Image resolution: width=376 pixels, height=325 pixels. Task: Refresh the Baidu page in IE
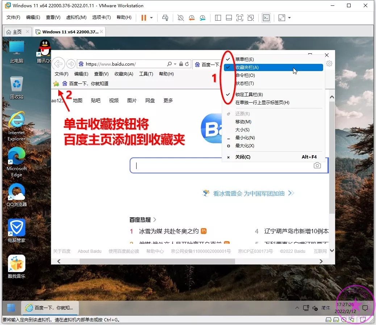(187, 64)
